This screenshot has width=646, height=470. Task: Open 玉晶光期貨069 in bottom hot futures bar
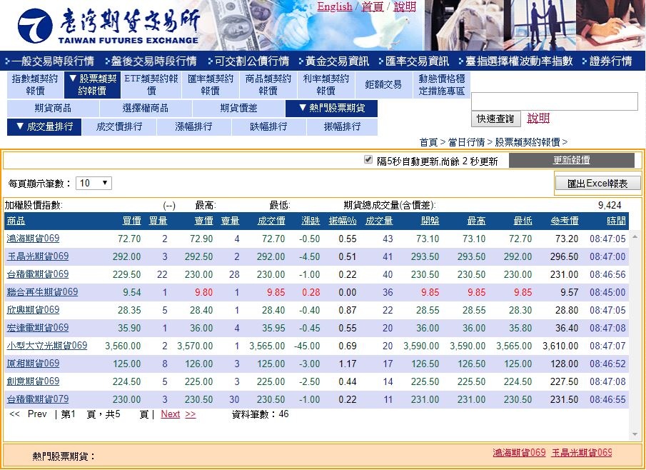(x=582, y=453)
